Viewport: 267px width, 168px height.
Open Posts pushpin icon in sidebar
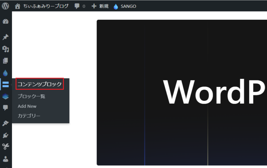click(x=5, y=37)
